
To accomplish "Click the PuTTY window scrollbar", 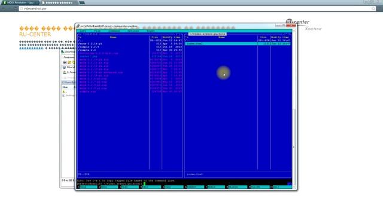I will [294, 109].
